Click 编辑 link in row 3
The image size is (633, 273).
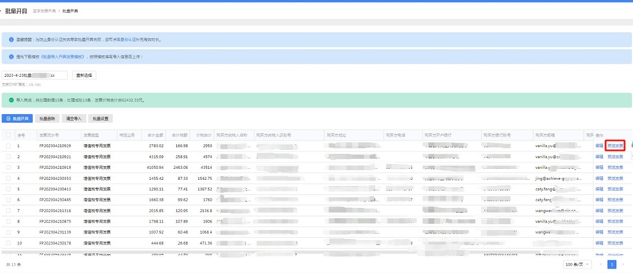pos(599,167)
